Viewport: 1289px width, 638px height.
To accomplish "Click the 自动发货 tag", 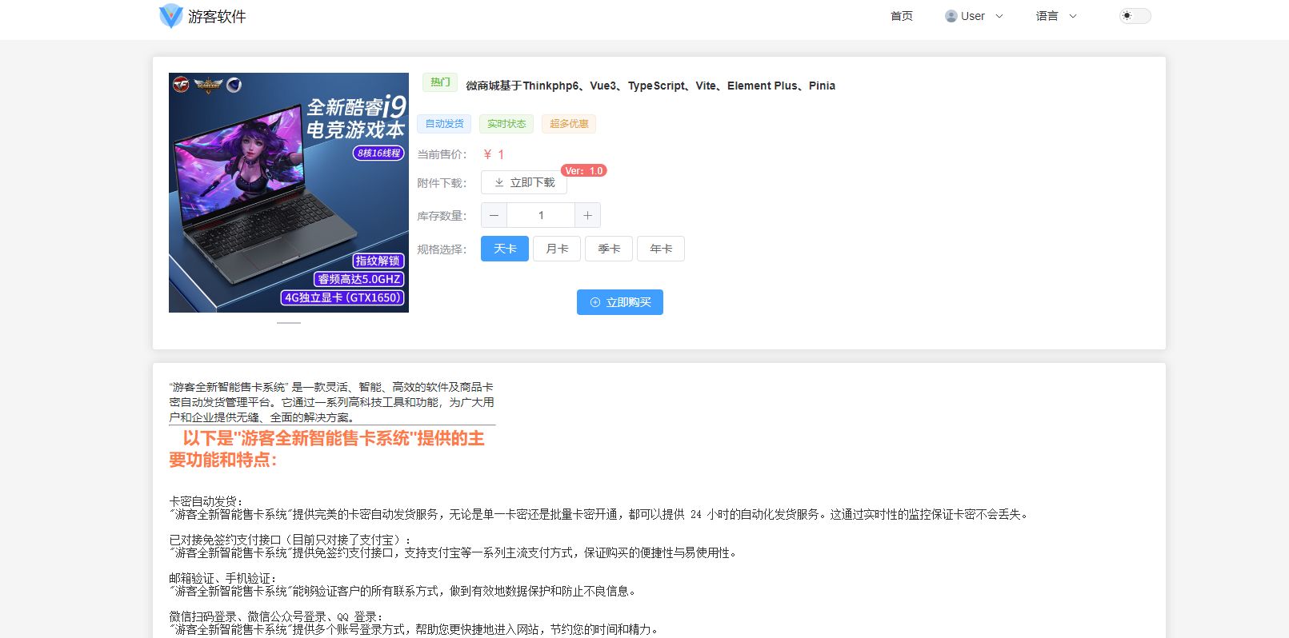I will click(444, 124).
